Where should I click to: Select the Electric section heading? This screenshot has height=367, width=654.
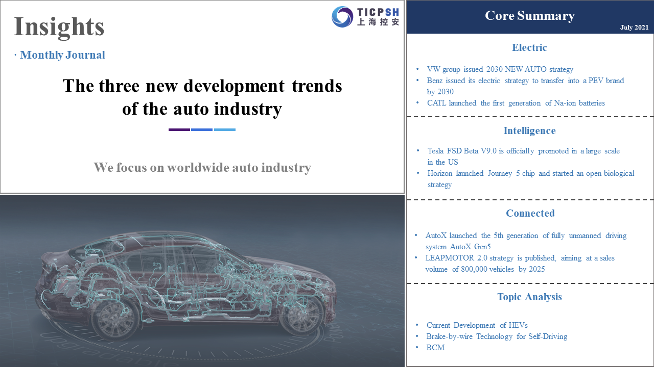click(529, 48)
